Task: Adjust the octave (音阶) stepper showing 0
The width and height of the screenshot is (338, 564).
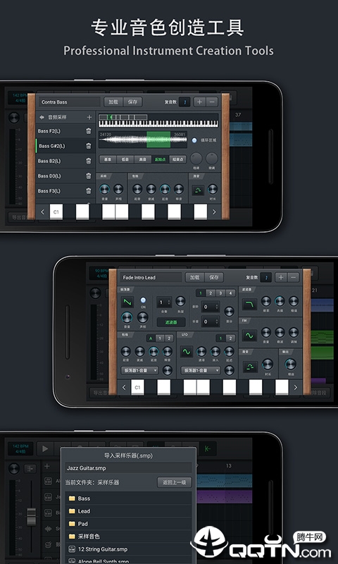Action: click(210, 307)
